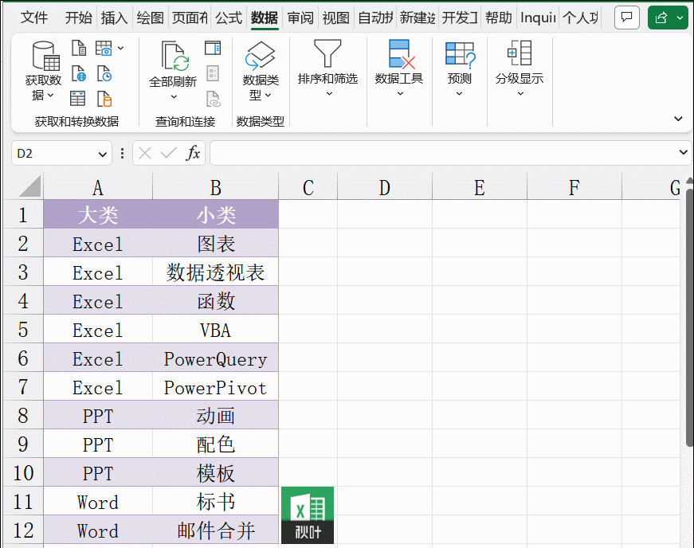Open the Get Data (获取数据) database icon
Image resolution: width=694 pixels, height=548 pixels.
click(46, 57)
